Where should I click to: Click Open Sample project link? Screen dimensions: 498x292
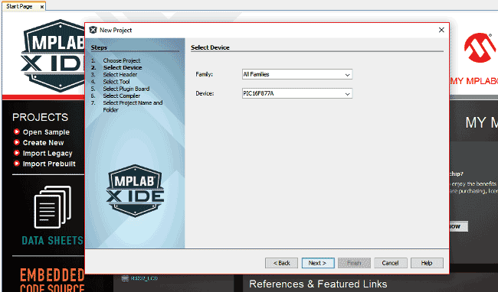coord(46,132)
